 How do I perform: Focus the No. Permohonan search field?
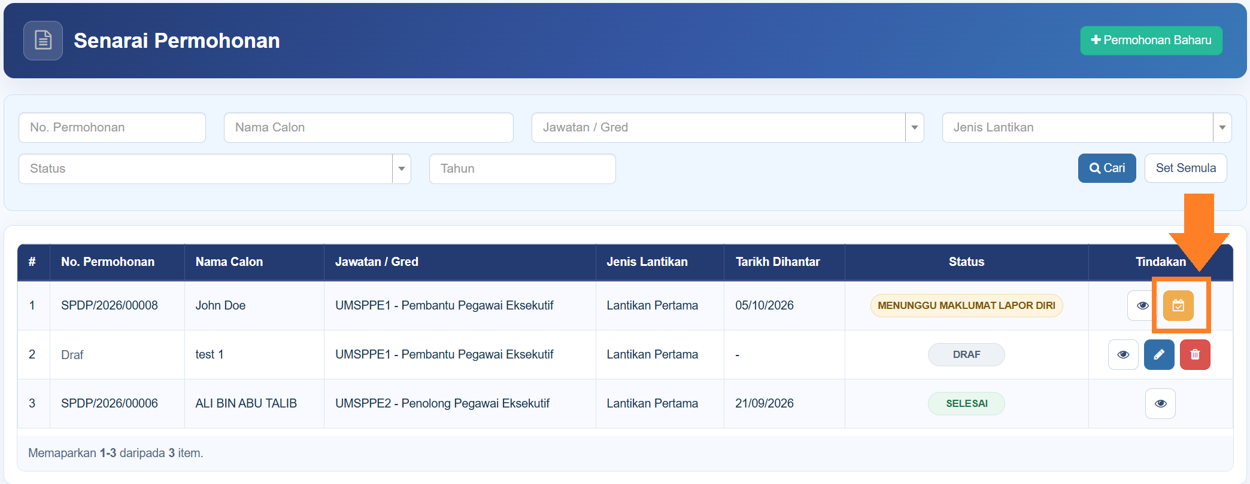point(112,127)
